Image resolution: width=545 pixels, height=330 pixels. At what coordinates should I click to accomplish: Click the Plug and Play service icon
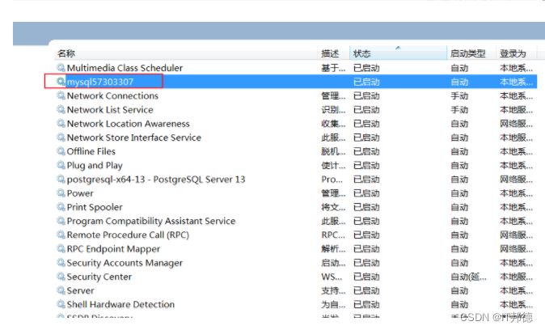click(61, 165)
